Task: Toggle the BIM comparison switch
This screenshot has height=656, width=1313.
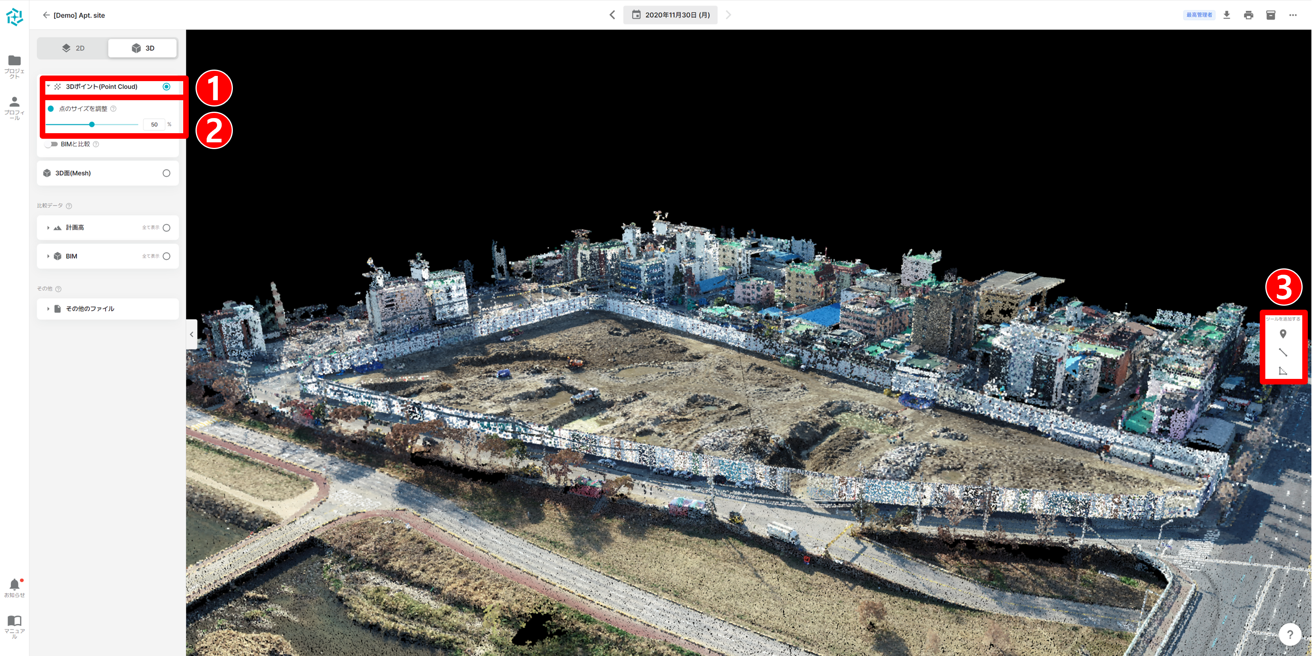Action: coord(51,144)
